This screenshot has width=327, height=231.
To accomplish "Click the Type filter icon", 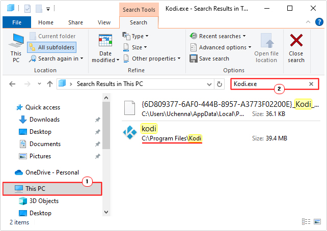I will (126, 36).
